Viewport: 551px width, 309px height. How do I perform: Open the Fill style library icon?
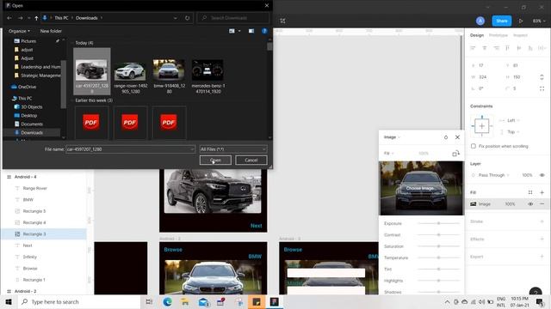coord(530,192)
